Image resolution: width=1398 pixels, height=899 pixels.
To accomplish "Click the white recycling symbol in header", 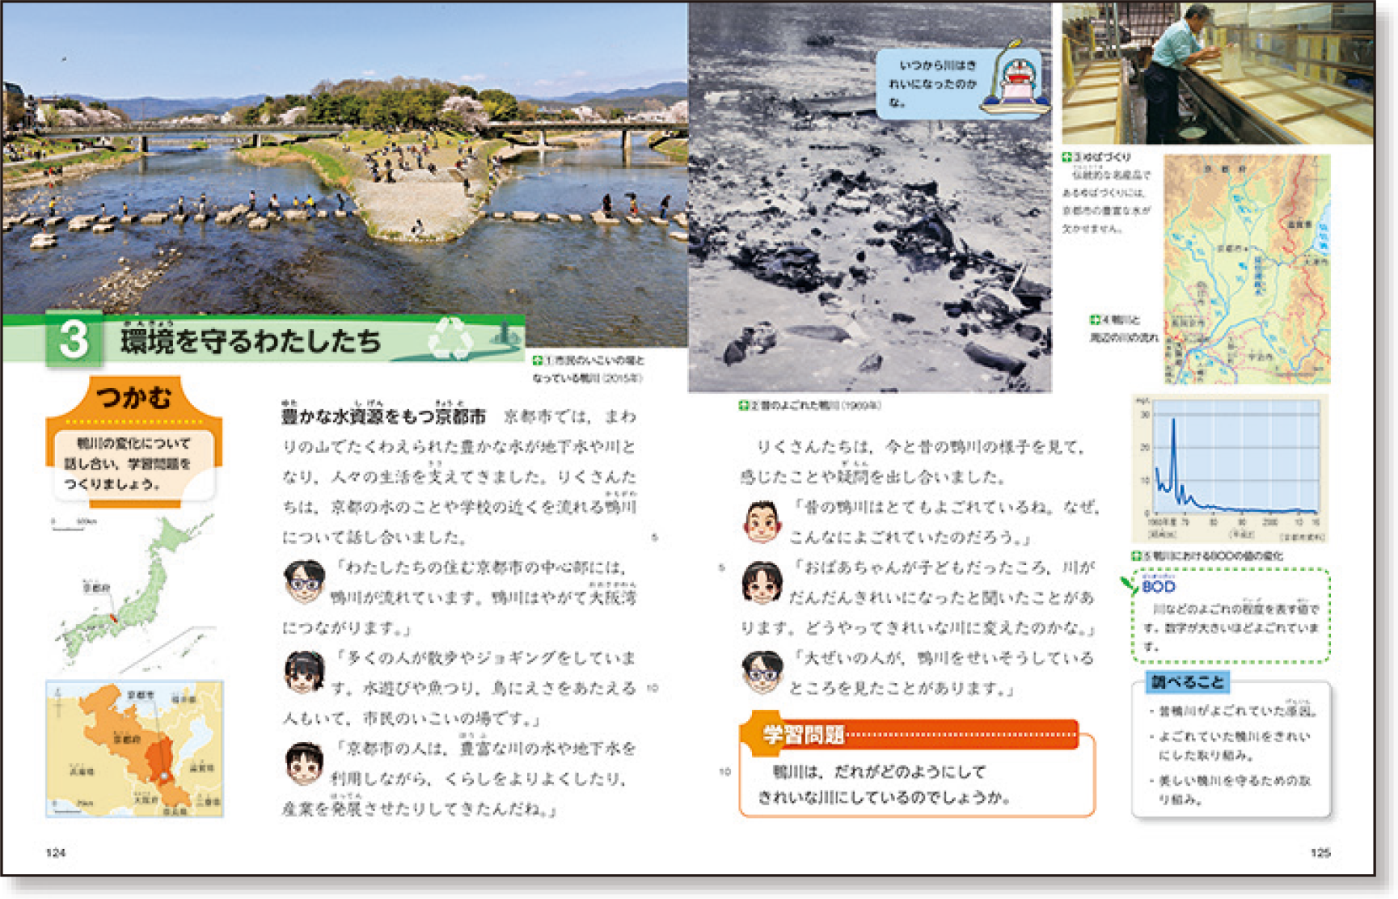I will point(450,339).
